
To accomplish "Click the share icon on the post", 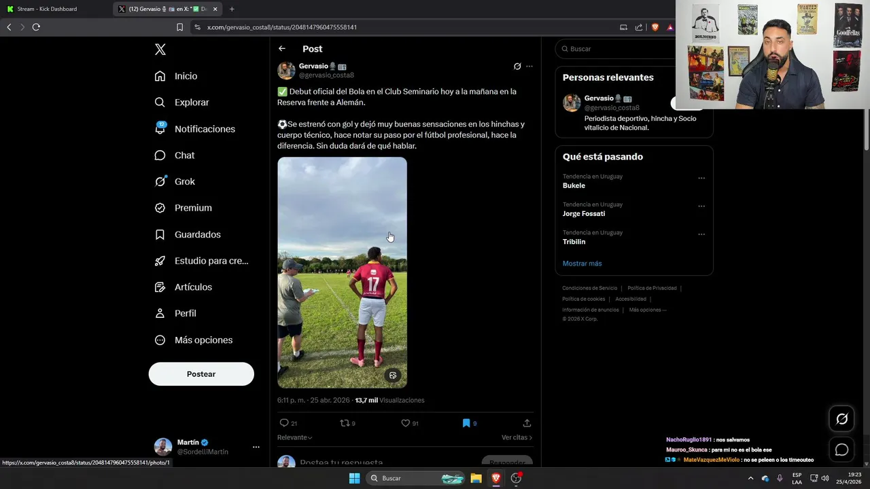I will [x=527, y=423].
